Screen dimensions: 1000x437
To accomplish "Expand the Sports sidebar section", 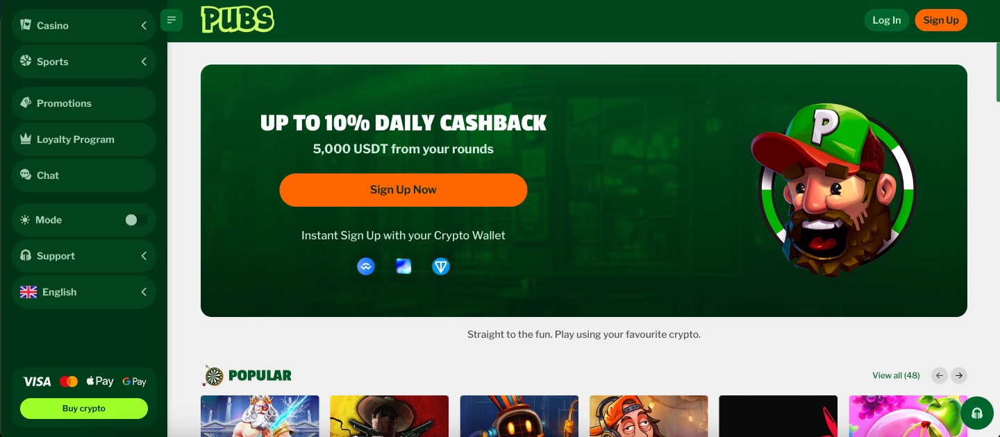I will [x=84, y=62].
